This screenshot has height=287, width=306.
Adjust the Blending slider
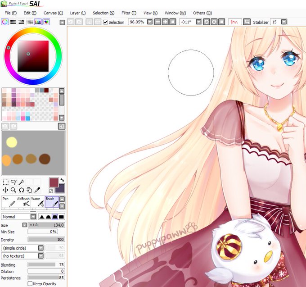[46, 264]
